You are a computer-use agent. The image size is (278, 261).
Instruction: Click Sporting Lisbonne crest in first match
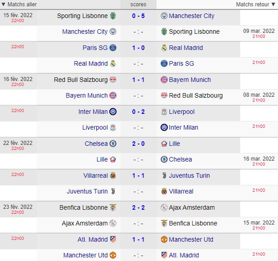(x=113, y=16)
